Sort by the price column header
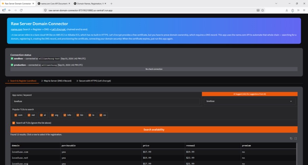This screenshot has height=165, width=308. (163, 146)
